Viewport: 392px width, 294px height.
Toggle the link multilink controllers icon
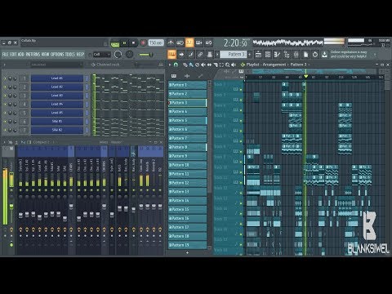tap(200, 55)
